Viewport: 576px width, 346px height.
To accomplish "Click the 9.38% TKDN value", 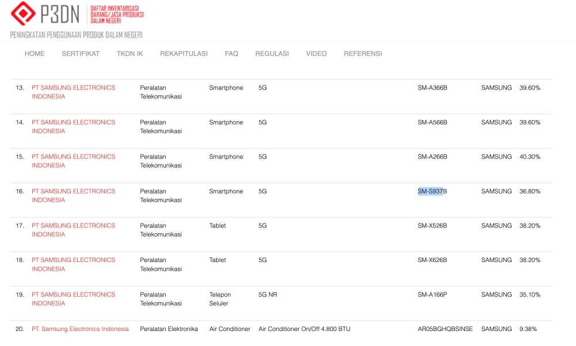I will click(528, 329).
